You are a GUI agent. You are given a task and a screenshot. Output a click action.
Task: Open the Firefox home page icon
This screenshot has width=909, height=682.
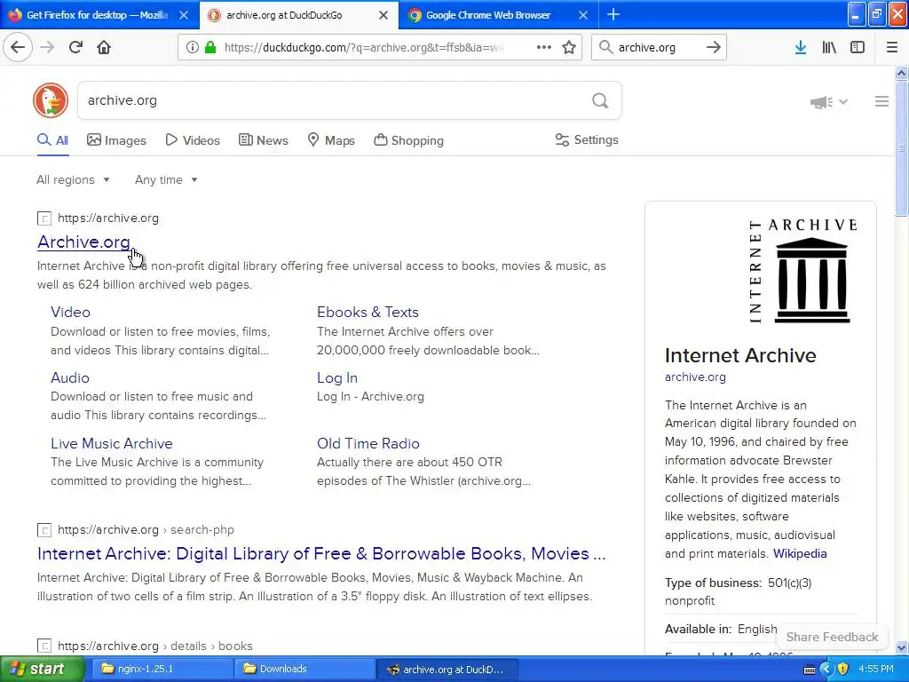[104, 47]
